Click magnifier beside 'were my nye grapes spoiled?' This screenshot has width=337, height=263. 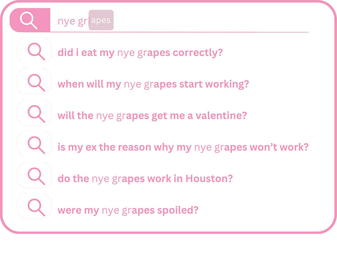coord(36,208)
